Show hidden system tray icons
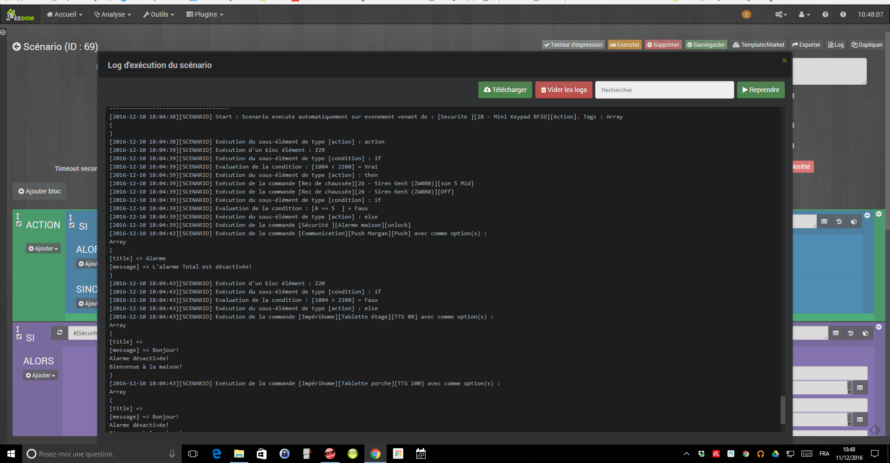Screen dimensions: 890x463 point(687,454)
